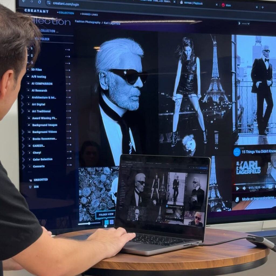
Task: Select the Background Images folder
Action: (45, 125)
